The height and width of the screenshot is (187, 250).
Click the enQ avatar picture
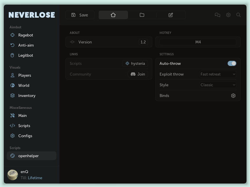tap(12, 175)
